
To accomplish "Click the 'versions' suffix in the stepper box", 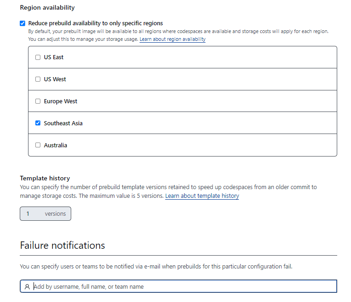I will click(55, 214).
